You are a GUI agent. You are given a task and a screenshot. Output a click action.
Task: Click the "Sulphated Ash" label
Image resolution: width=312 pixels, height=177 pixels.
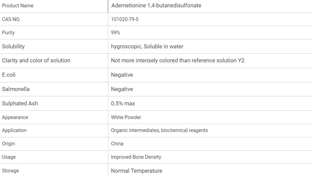click(20, 103)
